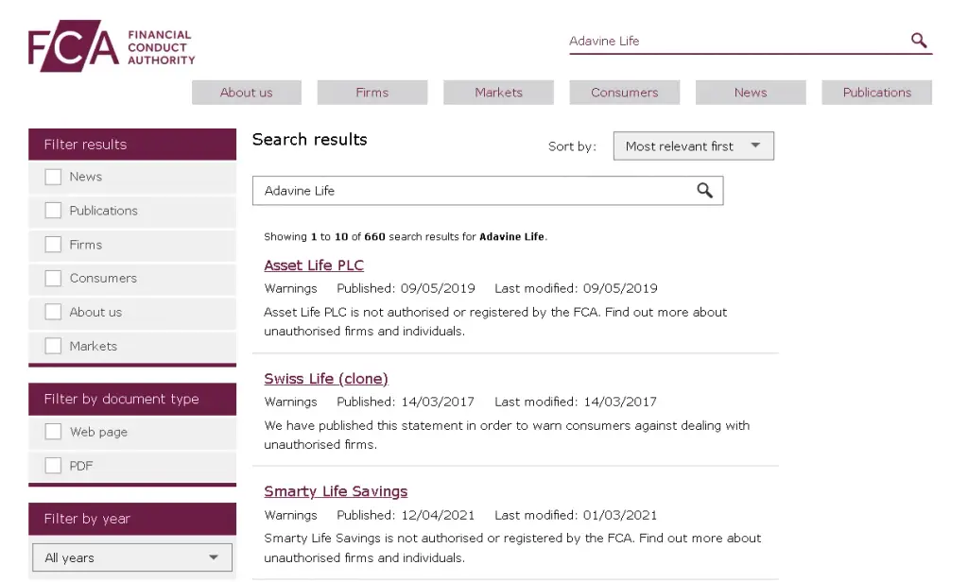Click 'Published: 09/05/2019' under Asset Life PLC
Viewport: 968px width, 582px height.
coord(406,288)
